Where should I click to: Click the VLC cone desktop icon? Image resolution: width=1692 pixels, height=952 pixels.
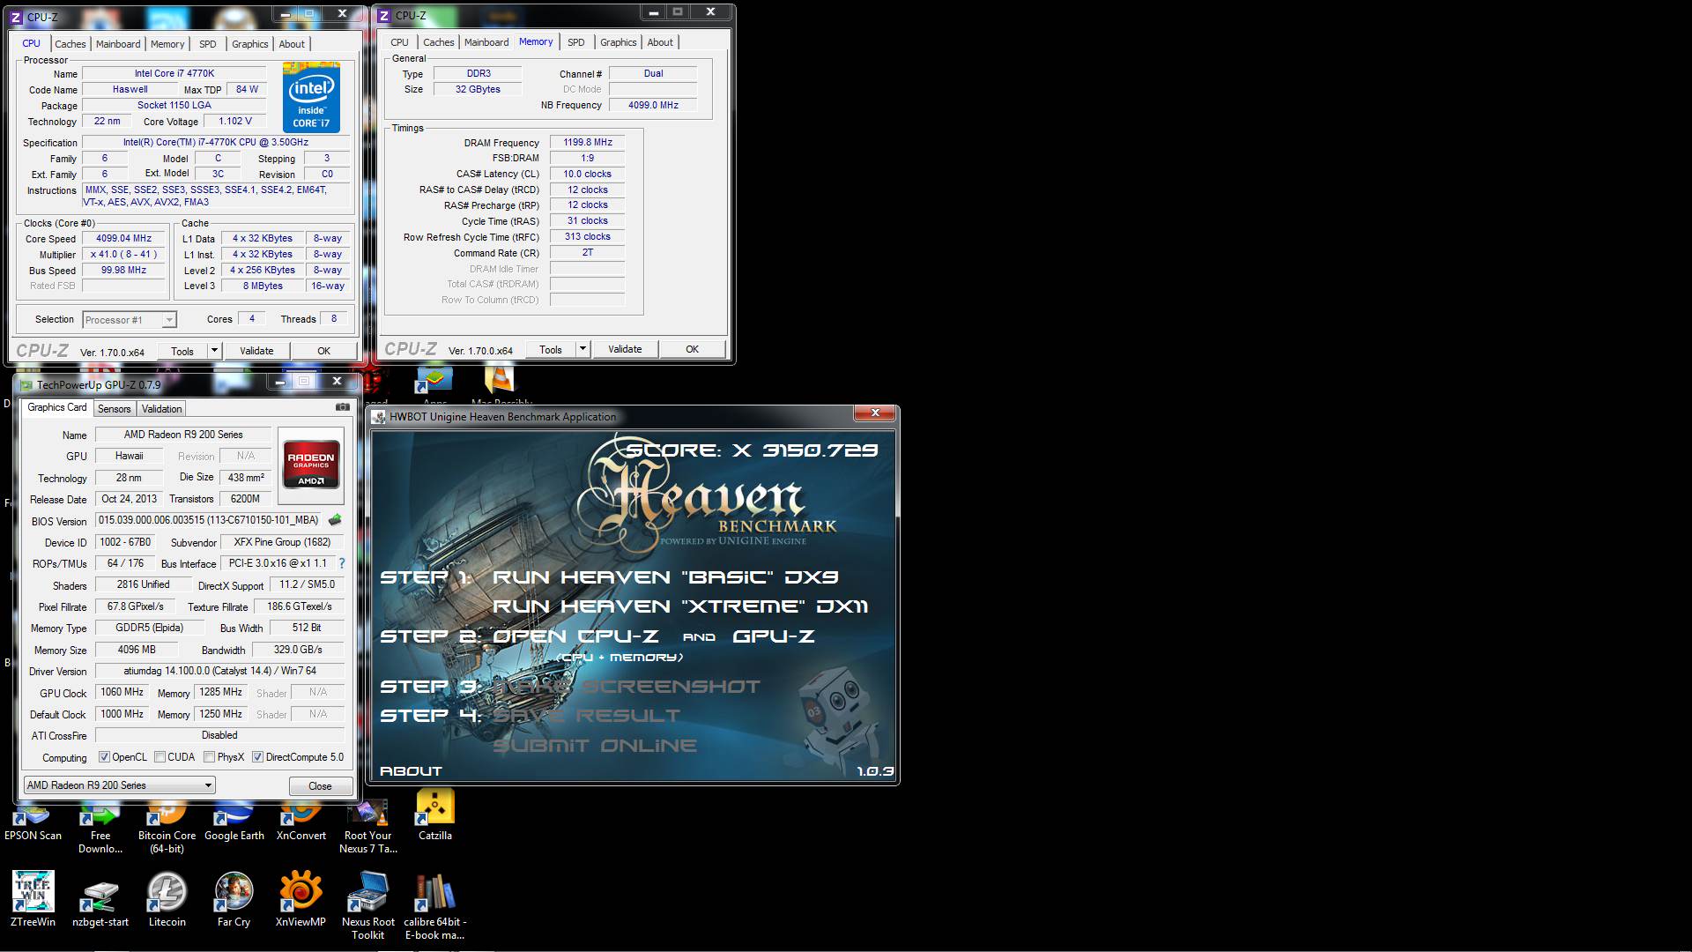pos(499,380)
